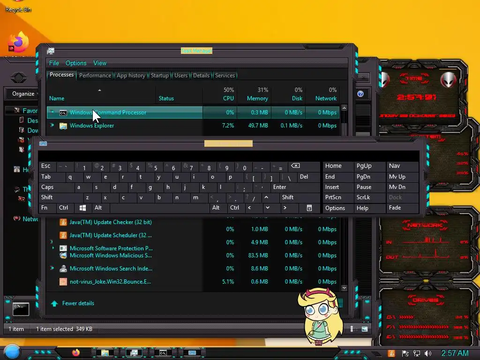Viewport: 480px width, 360px height.
Task: Open the File menu in Task Manager
Action: [54, 63]
